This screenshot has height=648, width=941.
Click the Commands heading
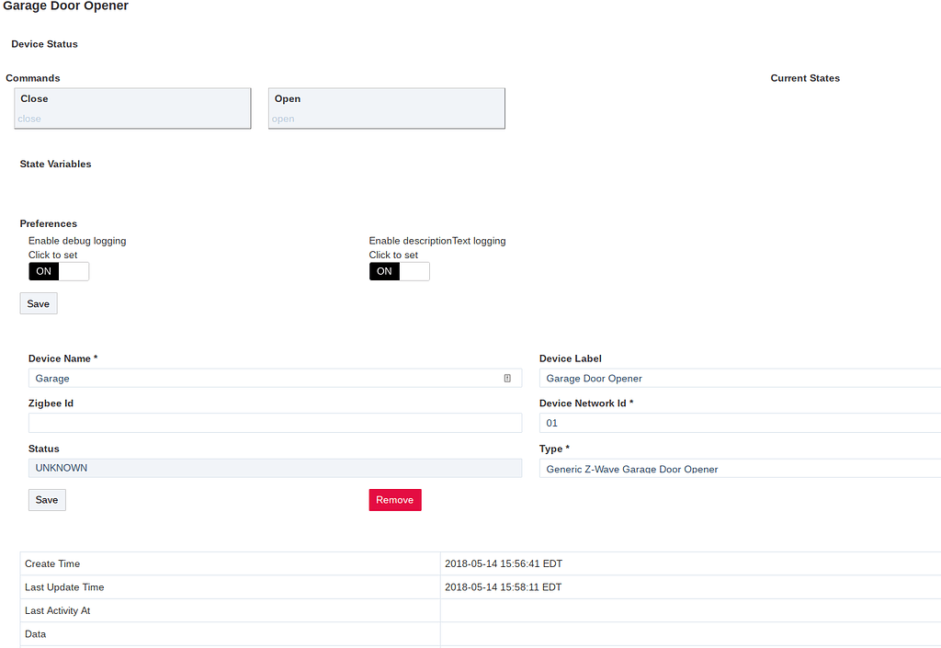tap(33, 78)
